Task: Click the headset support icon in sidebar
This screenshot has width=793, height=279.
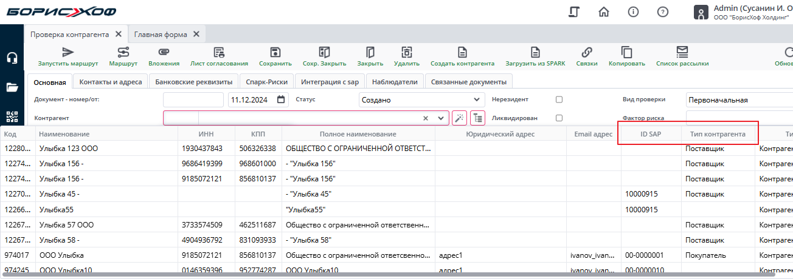Action: 12,58
